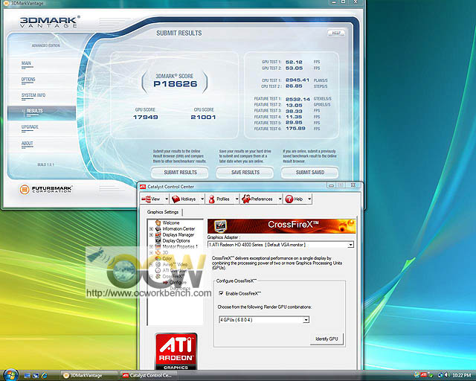
Task: Open the Preferences toolbar button
Action: [x=258, y=199]
